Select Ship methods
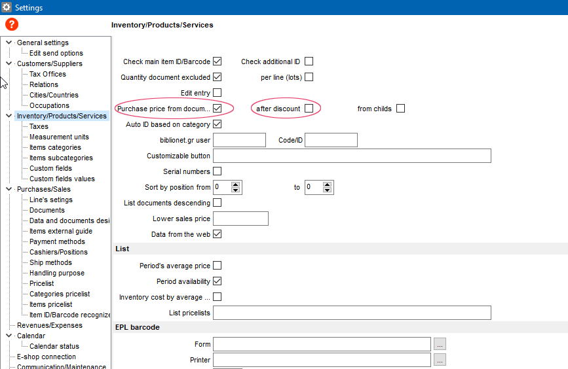 coord(50,262)
